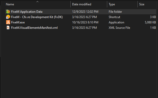Click the 'Application' type cell
Viewport: 158px width, 98px height.
point(116,22)
